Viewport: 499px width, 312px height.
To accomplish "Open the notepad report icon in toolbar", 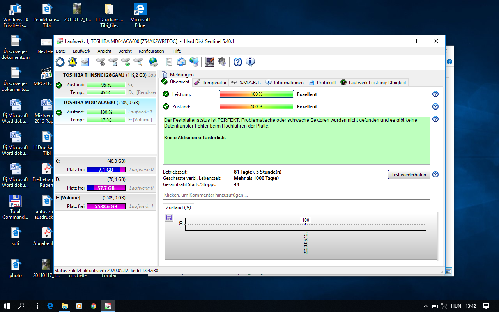I will coord(169,62).
